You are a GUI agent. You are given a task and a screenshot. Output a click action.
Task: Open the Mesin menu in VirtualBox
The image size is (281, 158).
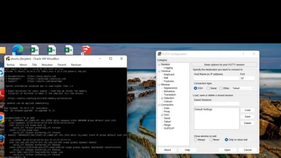click(23, 65)
